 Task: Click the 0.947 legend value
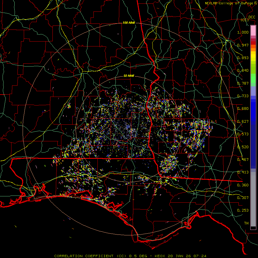coord(243,45)
